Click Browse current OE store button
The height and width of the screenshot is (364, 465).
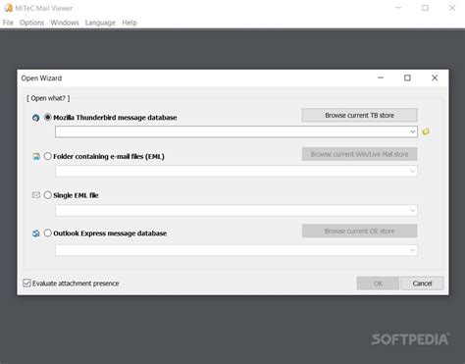click(359, 231)
